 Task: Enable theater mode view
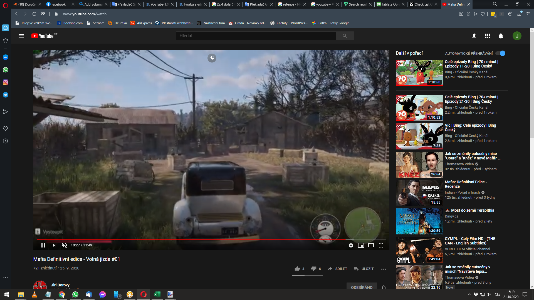(371, 245)
